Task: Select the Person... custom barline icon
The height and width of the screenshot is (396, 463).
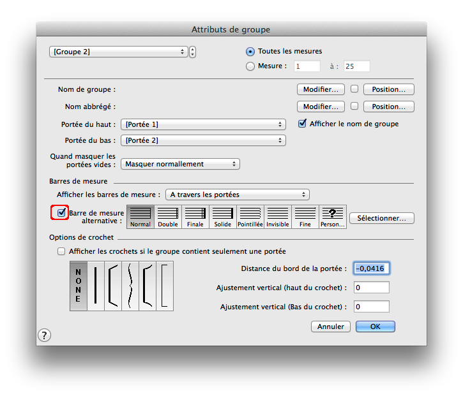Action: (x=333, y=216)
